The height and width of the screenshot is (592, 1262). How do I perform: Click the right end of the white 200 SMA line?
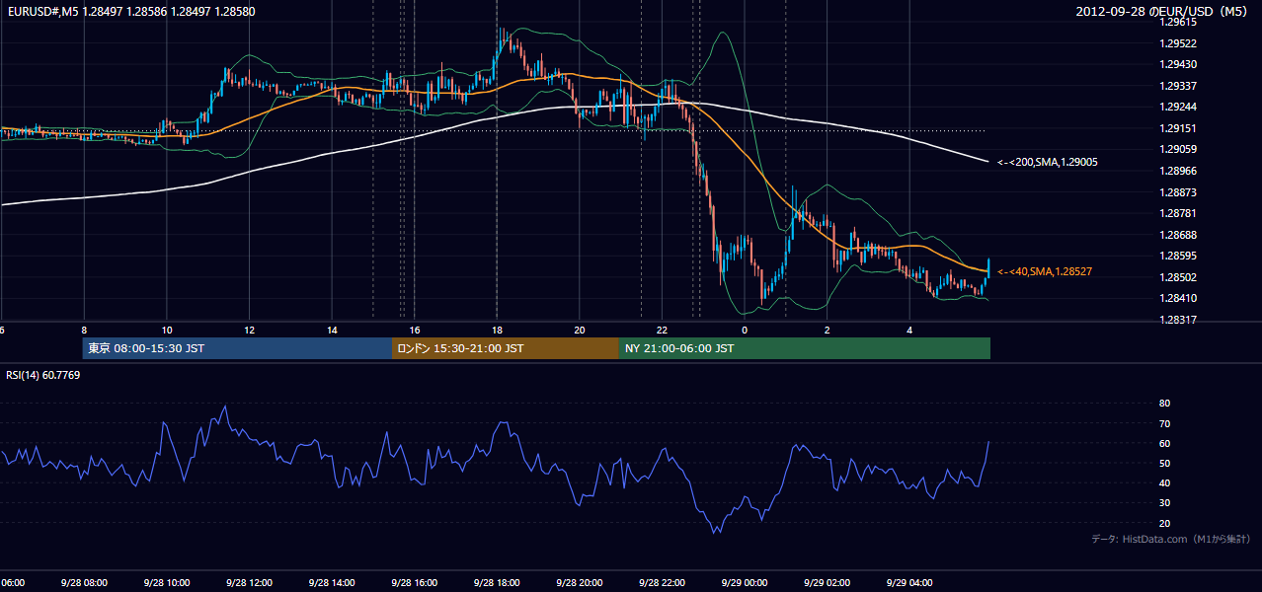[x=986, y=161]
